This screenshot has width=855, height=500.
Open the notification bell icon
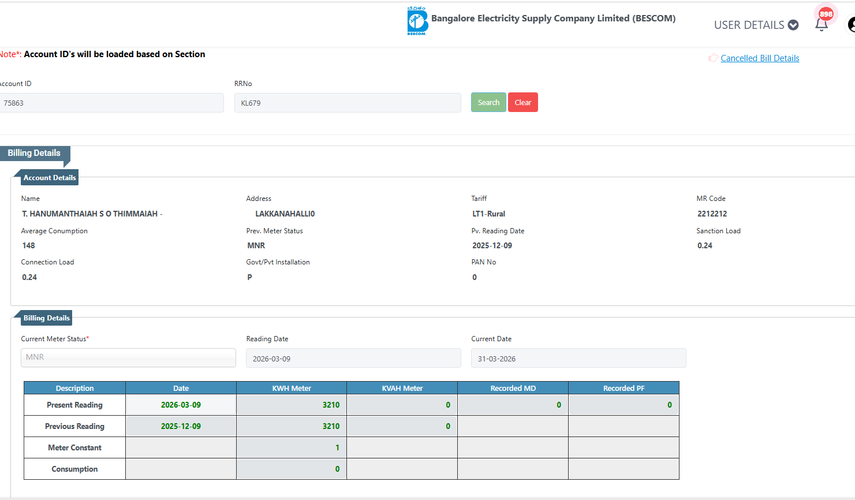821,25
